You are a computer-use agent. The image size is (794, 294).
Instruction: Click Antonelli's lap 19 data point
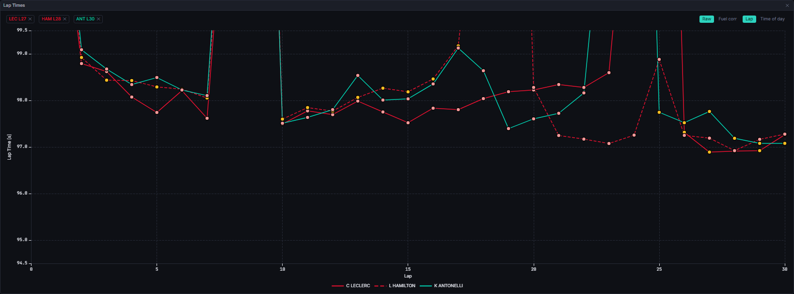[508, 129]
